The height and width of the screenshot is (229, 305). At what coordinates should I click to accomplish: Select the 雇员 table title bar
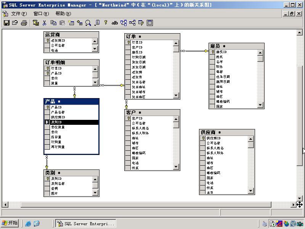click(x=236, y=46)
